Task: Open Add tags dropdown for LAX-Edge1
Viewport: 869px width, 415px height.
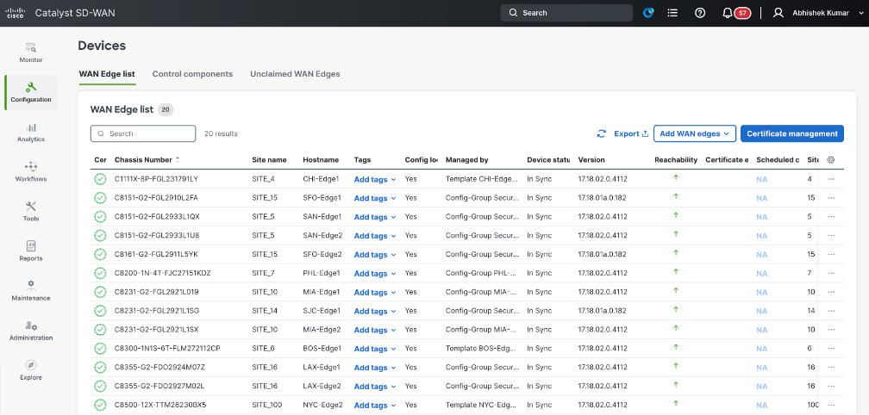Action: click(375, 368)
